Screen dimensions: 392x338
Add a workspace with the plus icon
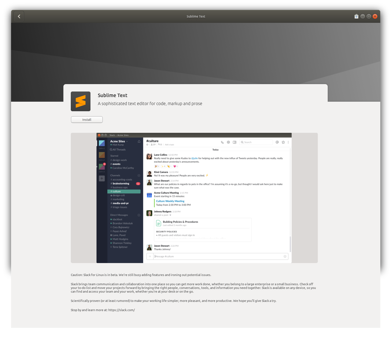[102, 178]
